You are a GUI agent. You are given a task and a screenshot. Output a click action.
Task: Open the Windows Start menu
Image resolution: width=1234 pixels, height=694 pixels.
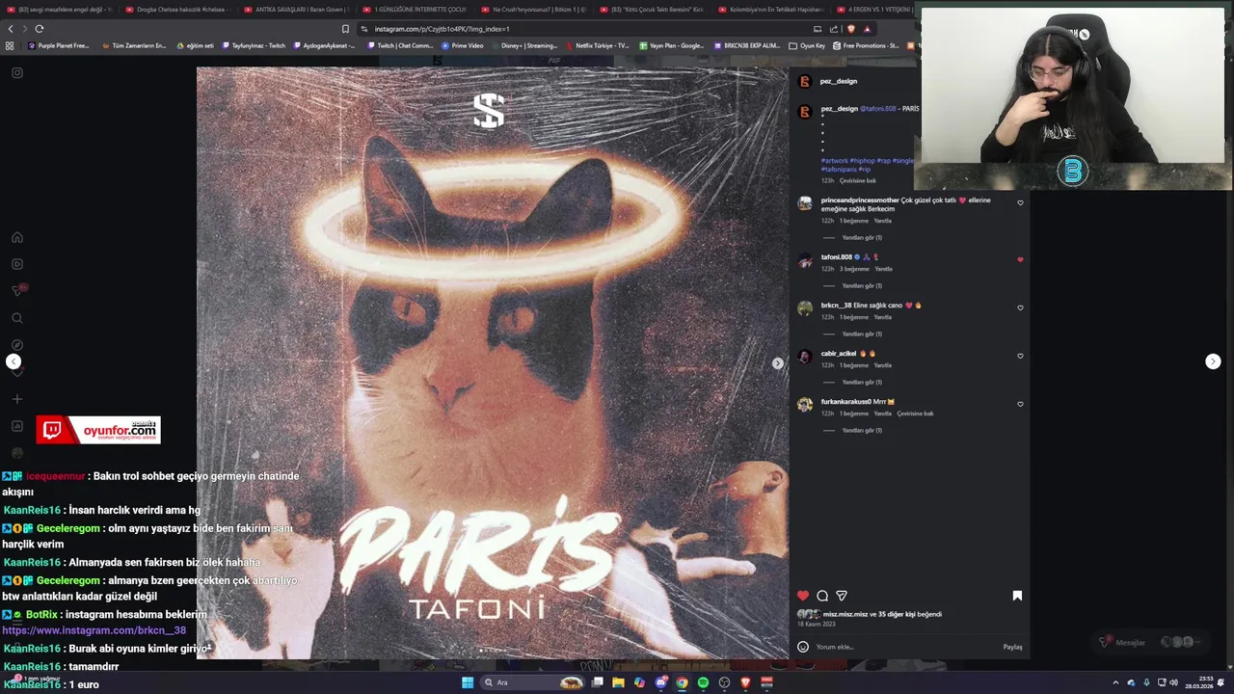point(468,682)
